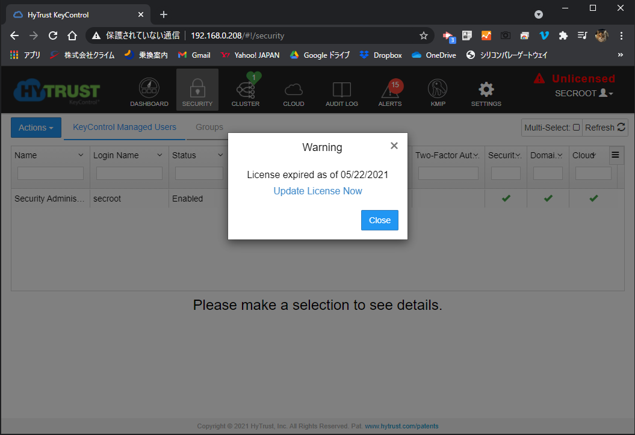
Task: Switch to KeyControl Managed Users tab
Action: tap(125, 127)
